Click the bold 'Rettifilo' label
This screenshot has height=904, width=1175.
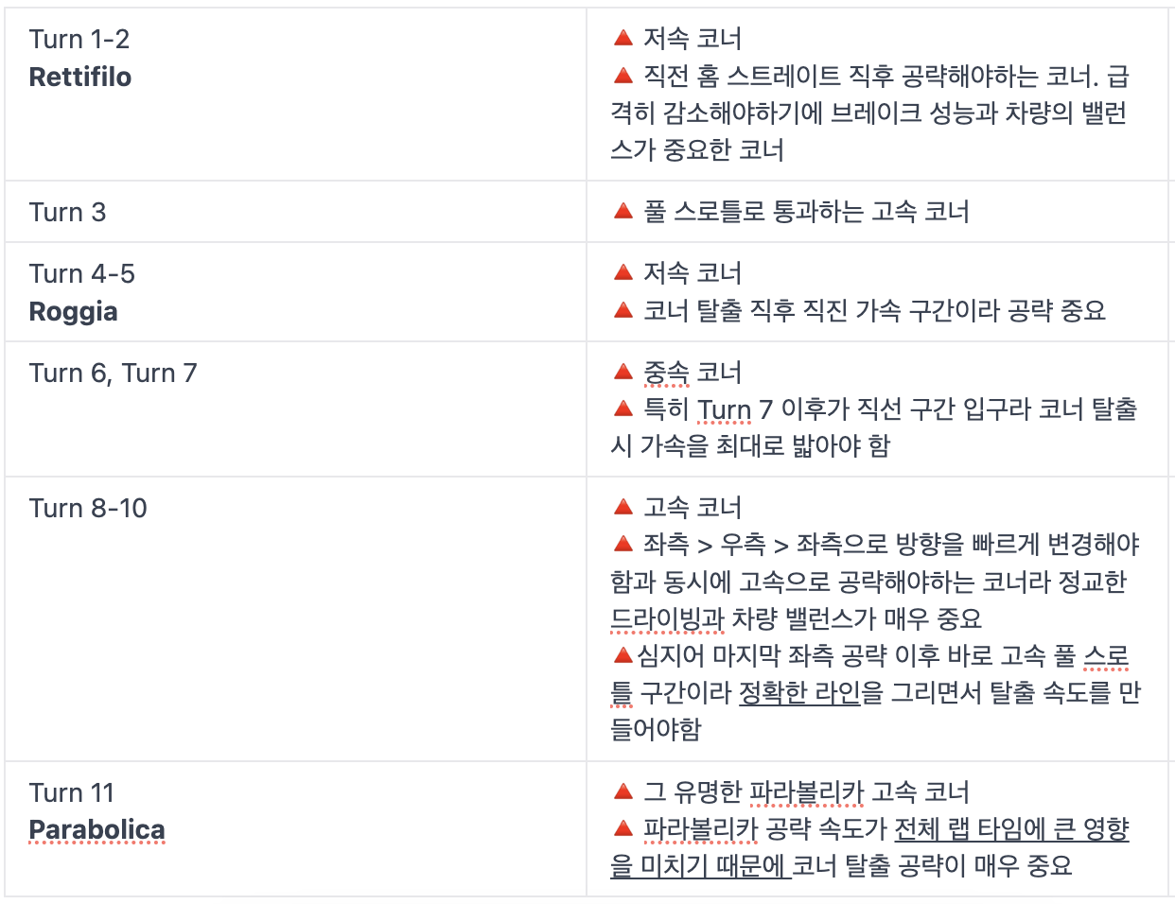click(80, 77)
